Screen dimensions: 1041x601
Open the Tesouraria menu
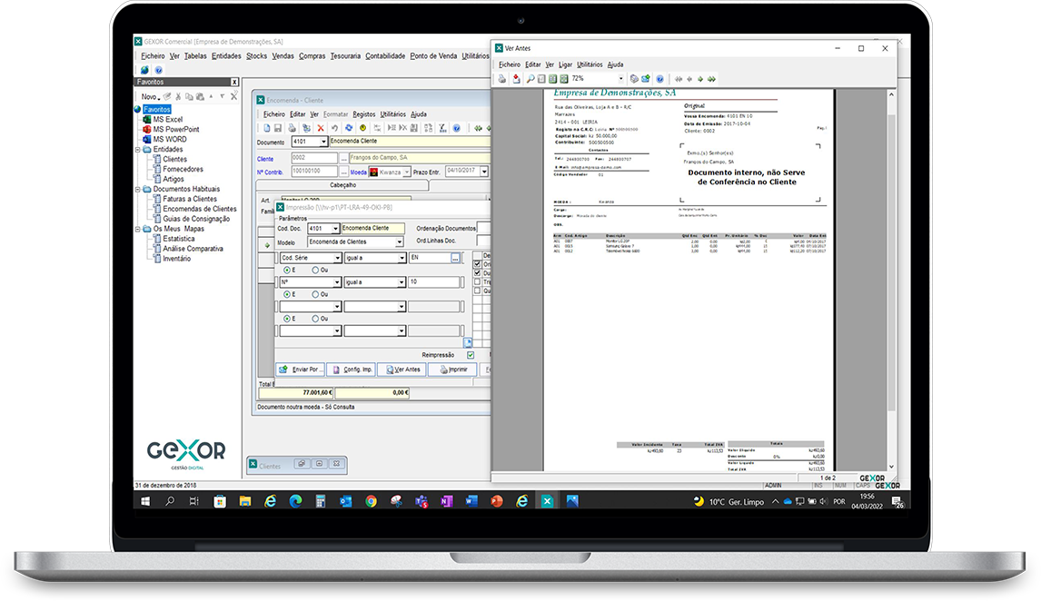(345, 56)
